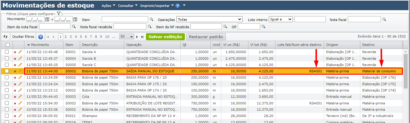Open calendar for Movimento end date
410x123 pixels.
[x=75, y=19]
